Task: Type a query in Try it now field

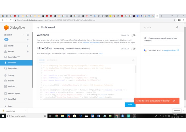Action: pos(159,28)
